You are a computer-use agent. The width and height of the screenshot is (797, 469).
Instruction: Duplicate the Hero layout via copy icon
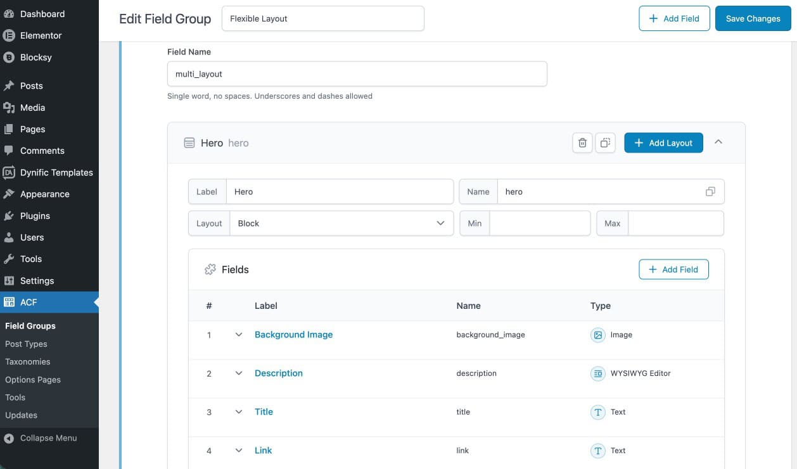[x=605, y=143]
